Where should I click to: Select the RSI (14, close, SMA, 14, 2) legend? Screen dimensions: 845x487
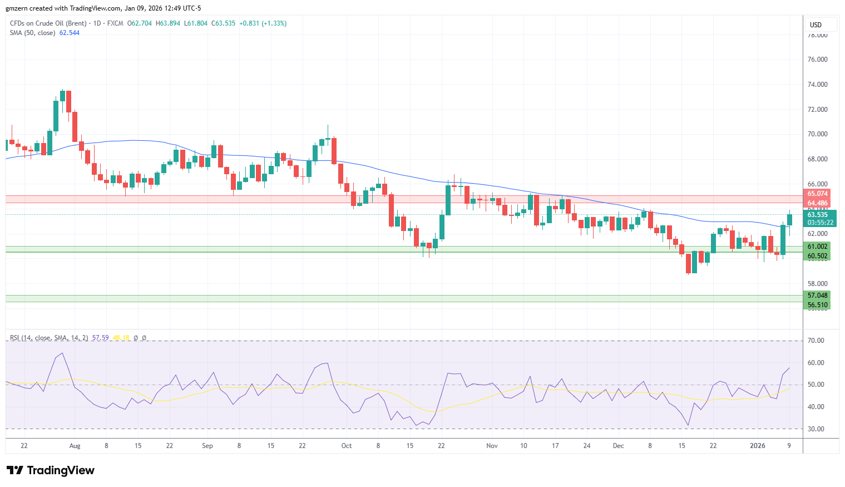point(49,338)
